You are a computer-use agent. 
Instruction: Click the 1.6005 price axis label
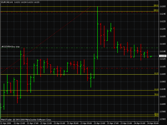163,104
